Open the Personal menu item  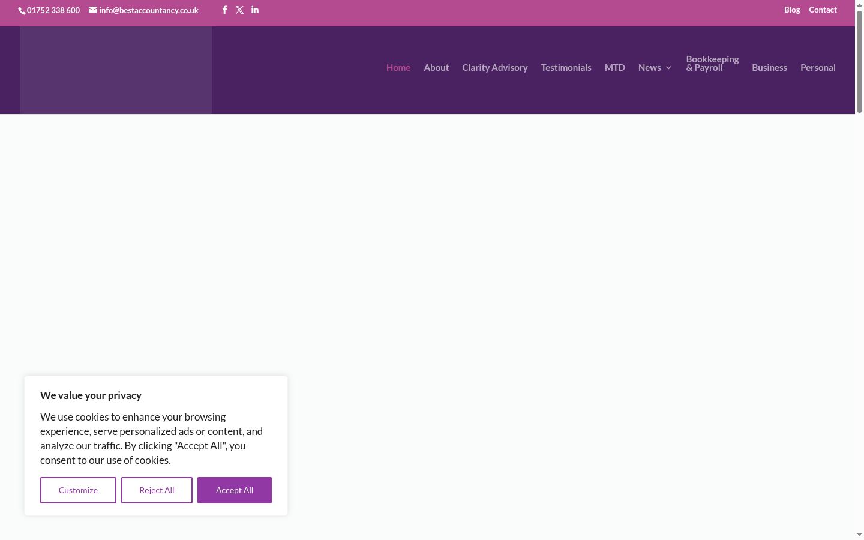click(818, 67)
